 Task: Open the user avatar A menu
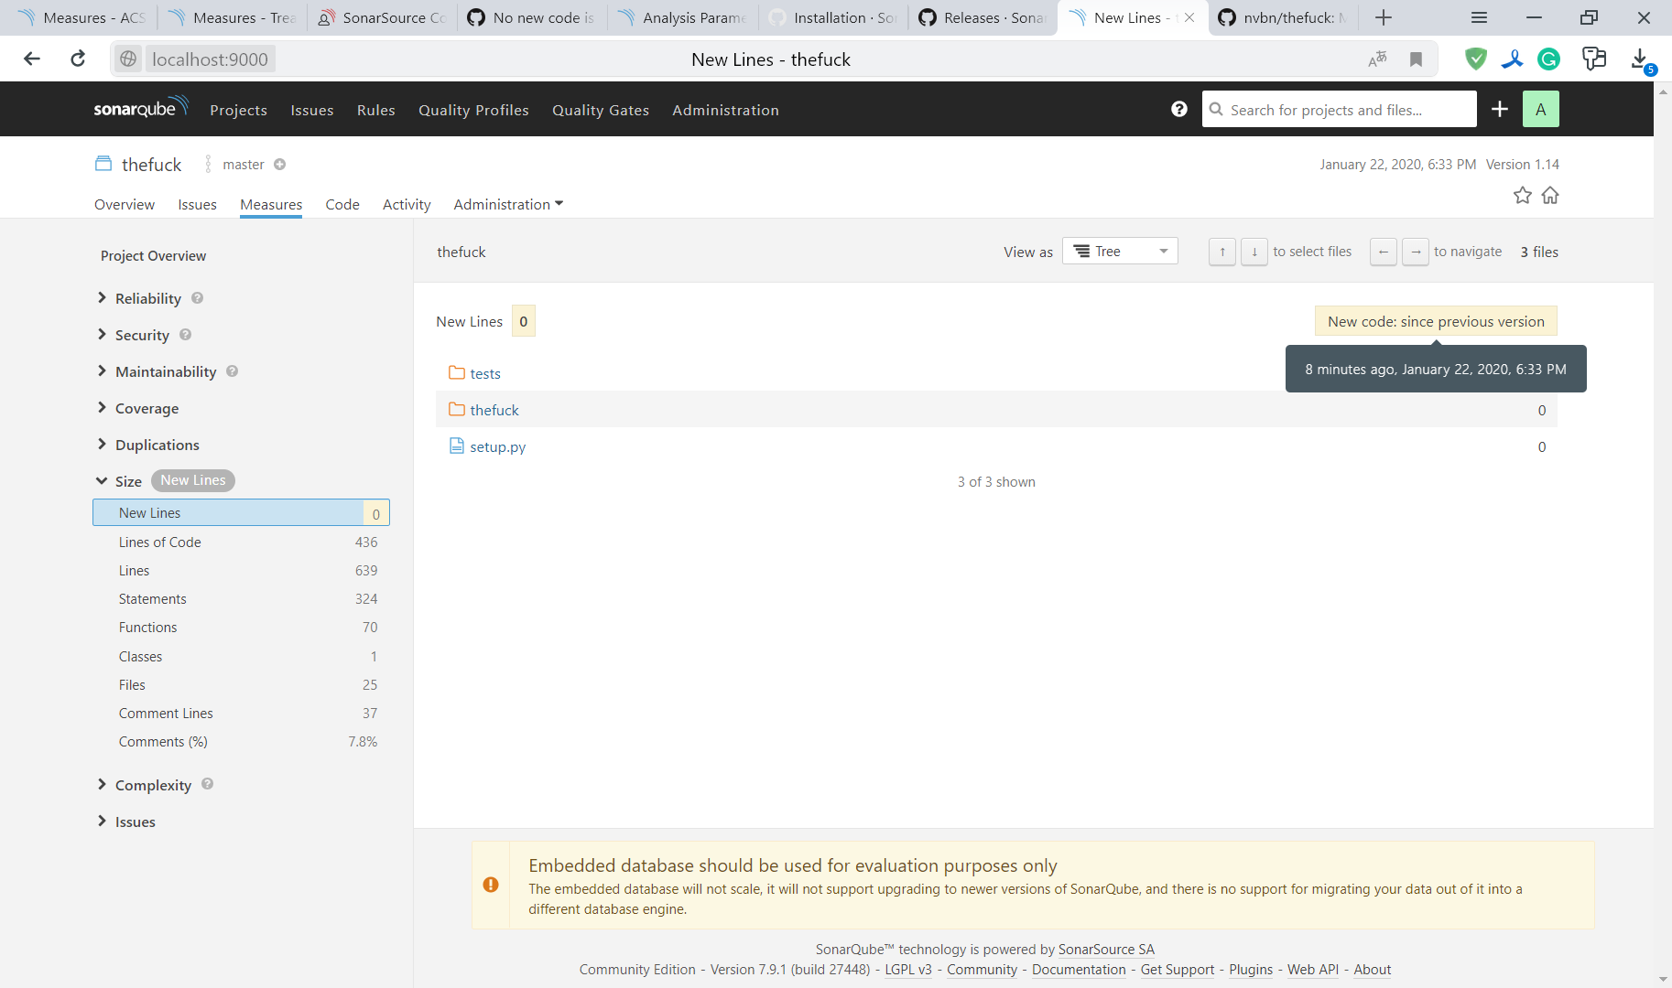pos(1540,109)
